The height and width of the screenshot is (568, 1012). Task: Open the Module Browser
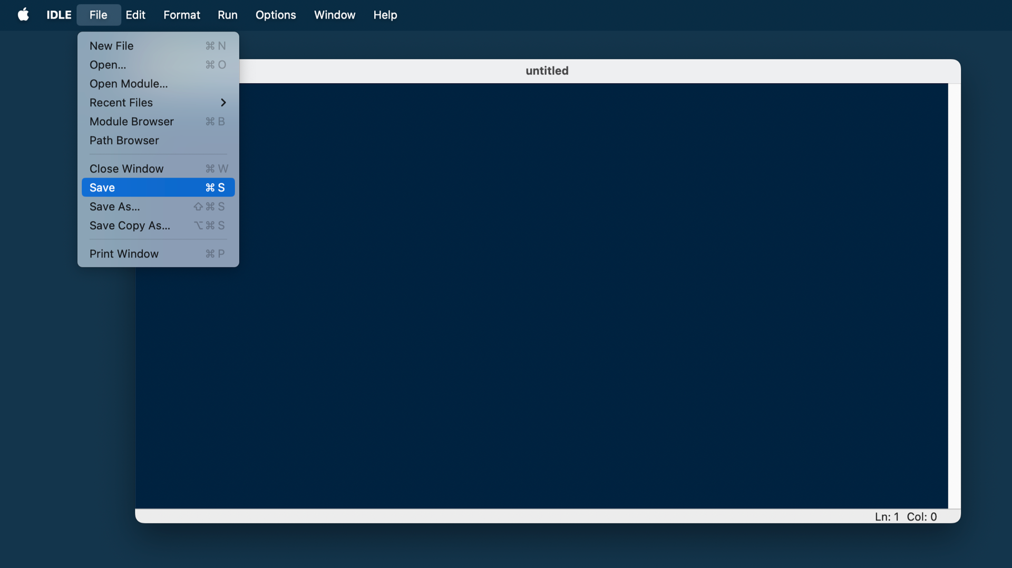click(x=131, y=122)
